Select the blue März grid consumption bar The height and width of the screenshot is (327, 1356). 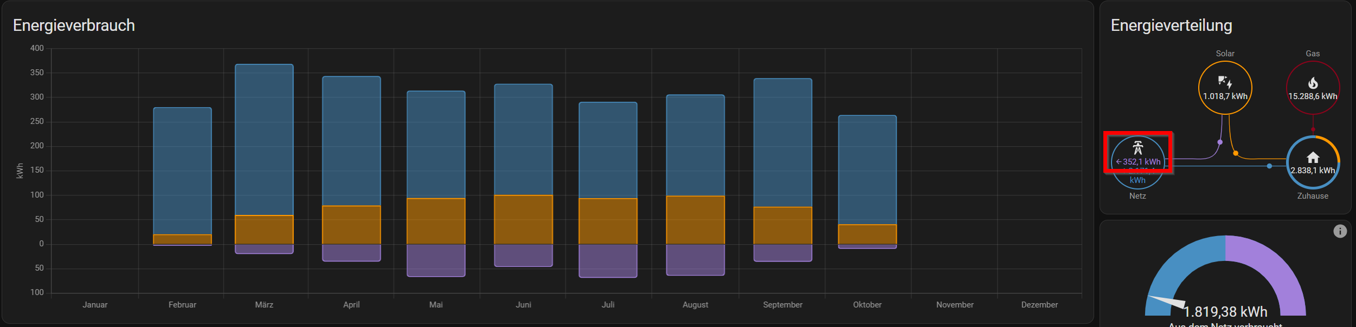point(264,140)
